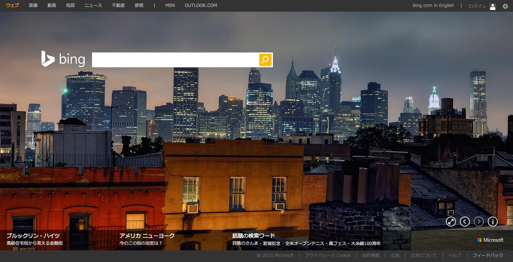
Task: Open the image info icon
Action: (x=493, y=222)
